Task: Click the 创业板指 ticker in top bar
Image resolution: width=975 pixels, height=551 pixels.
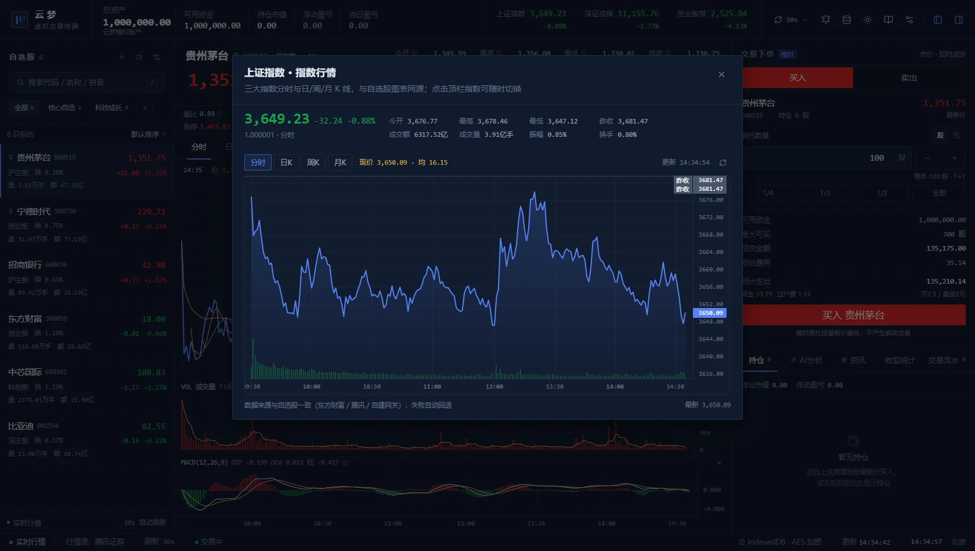Action: [x=712, y=19]
